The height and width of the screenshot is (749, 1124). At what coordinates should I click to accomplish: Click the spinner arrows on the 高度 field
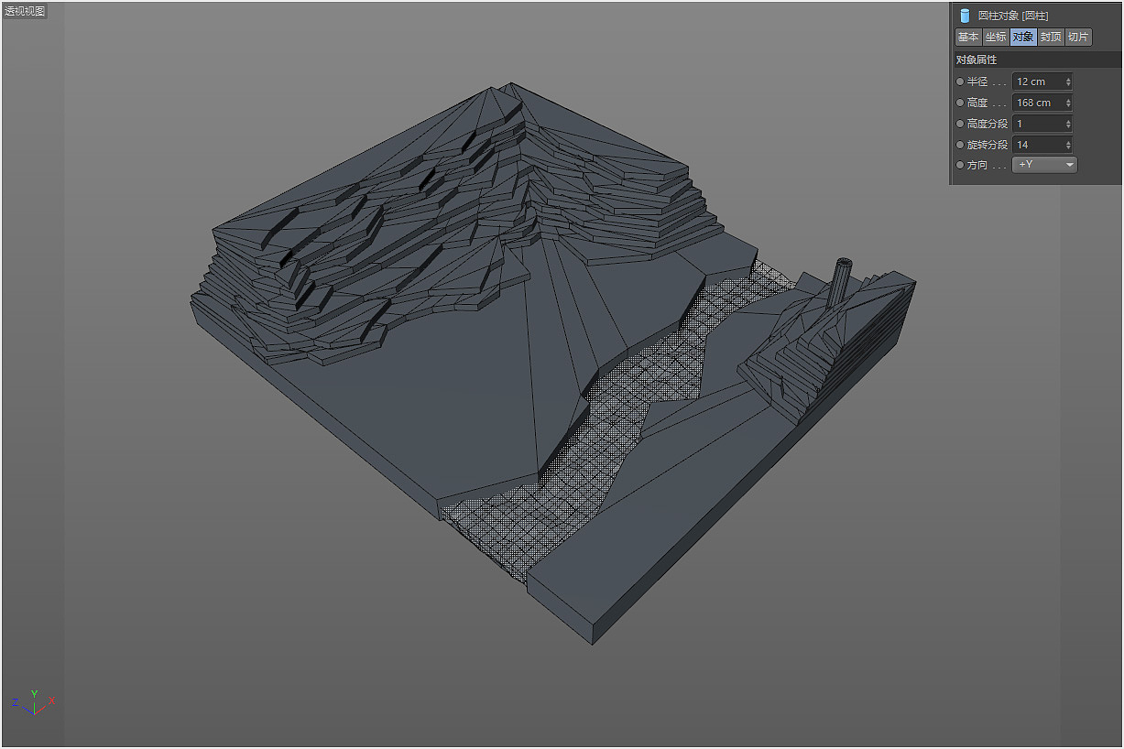coord(1068,103)
